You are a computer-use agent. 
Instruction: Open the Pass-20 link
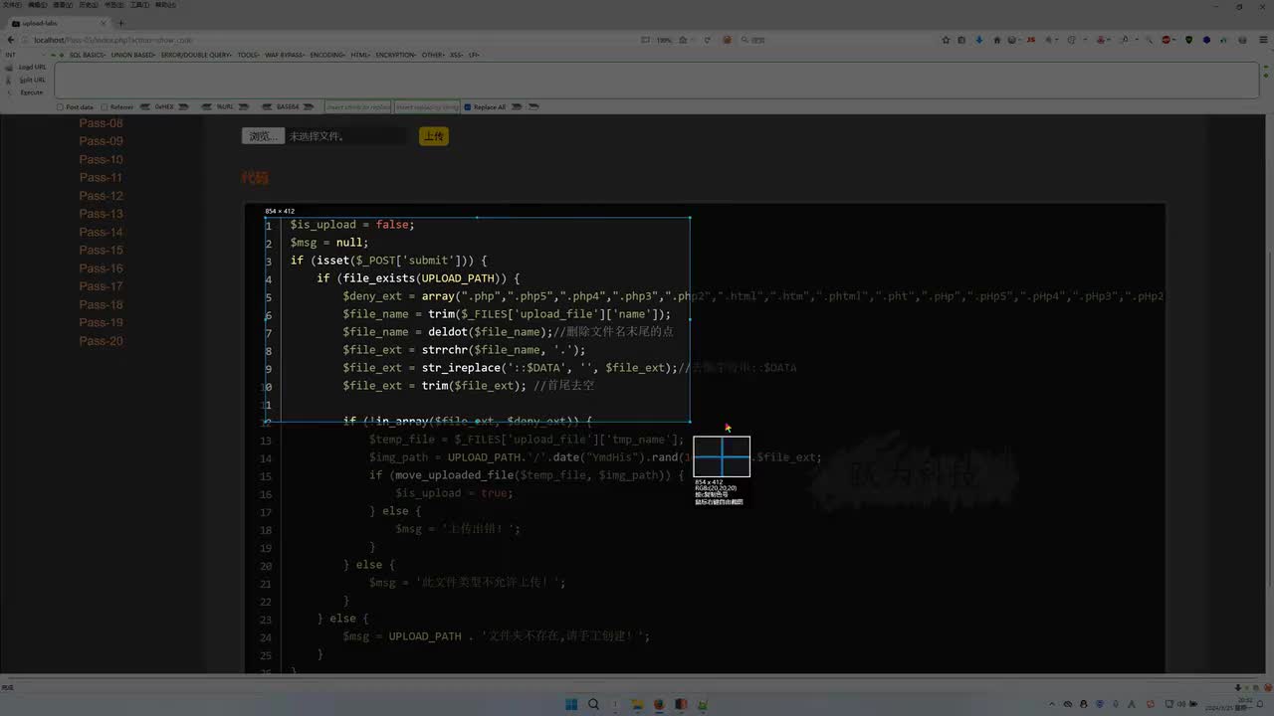102,341
